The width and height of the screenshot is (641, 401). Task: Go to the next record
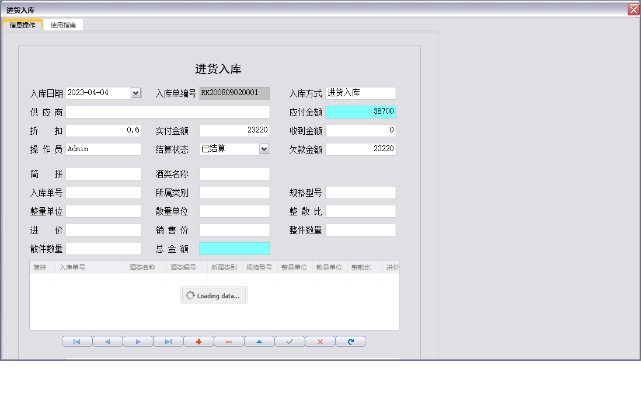pyautogui.click(x=138, y=341)
